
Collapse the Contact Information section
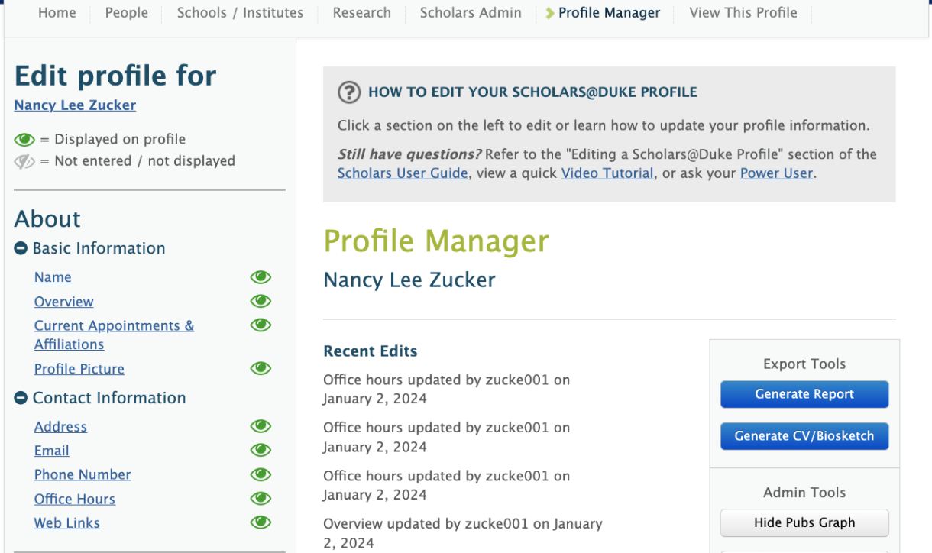pos(21,398)
